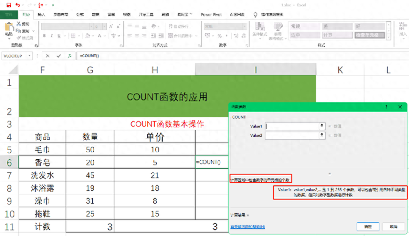Click the formula bar Enter checkmark icon
The width and height of the screenshot is (409, 236).
(58, 56)
